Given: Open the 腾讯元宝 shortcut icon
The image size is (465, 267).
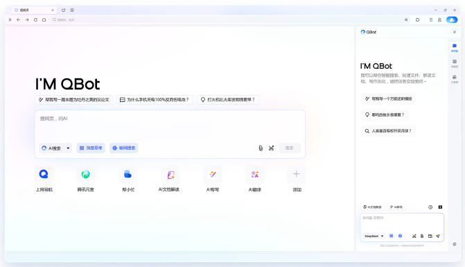Looking at the screenshot, I should point(86,174).
